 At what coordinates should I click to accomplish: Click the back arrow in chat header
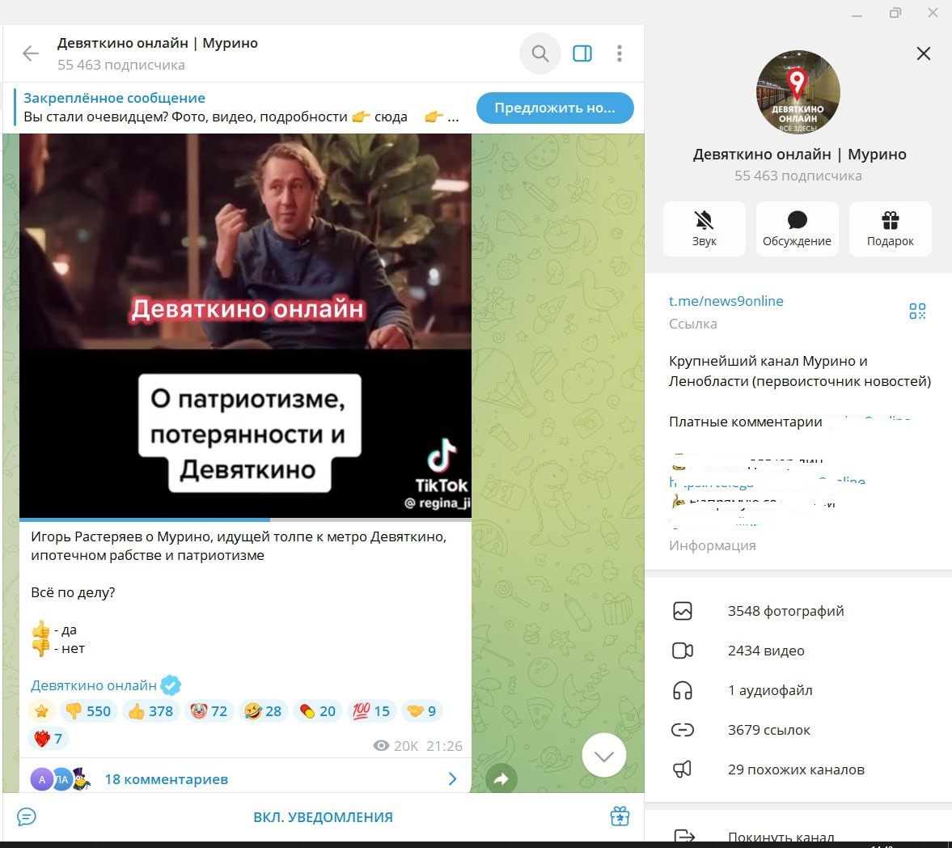pos(31,53)
